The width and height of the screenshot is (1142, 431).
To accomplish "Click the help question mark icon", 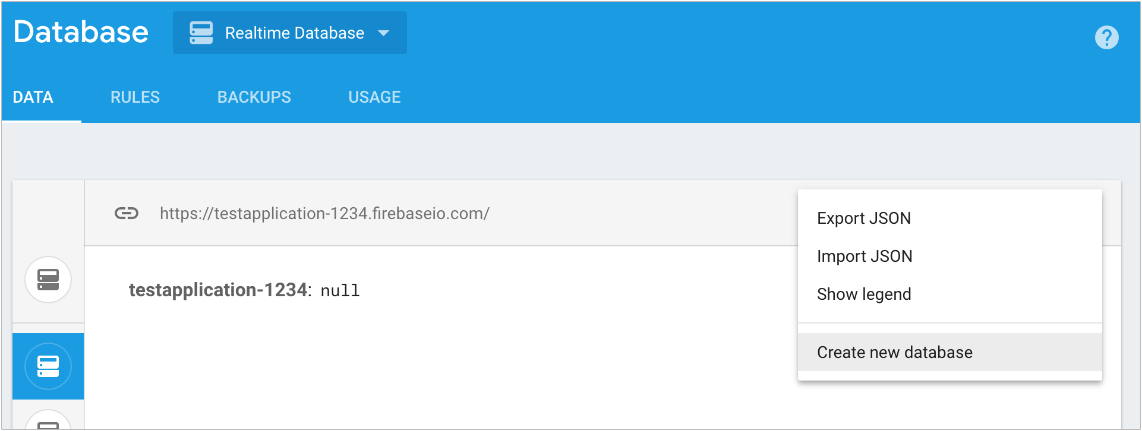I will [x=1106, y=37].
